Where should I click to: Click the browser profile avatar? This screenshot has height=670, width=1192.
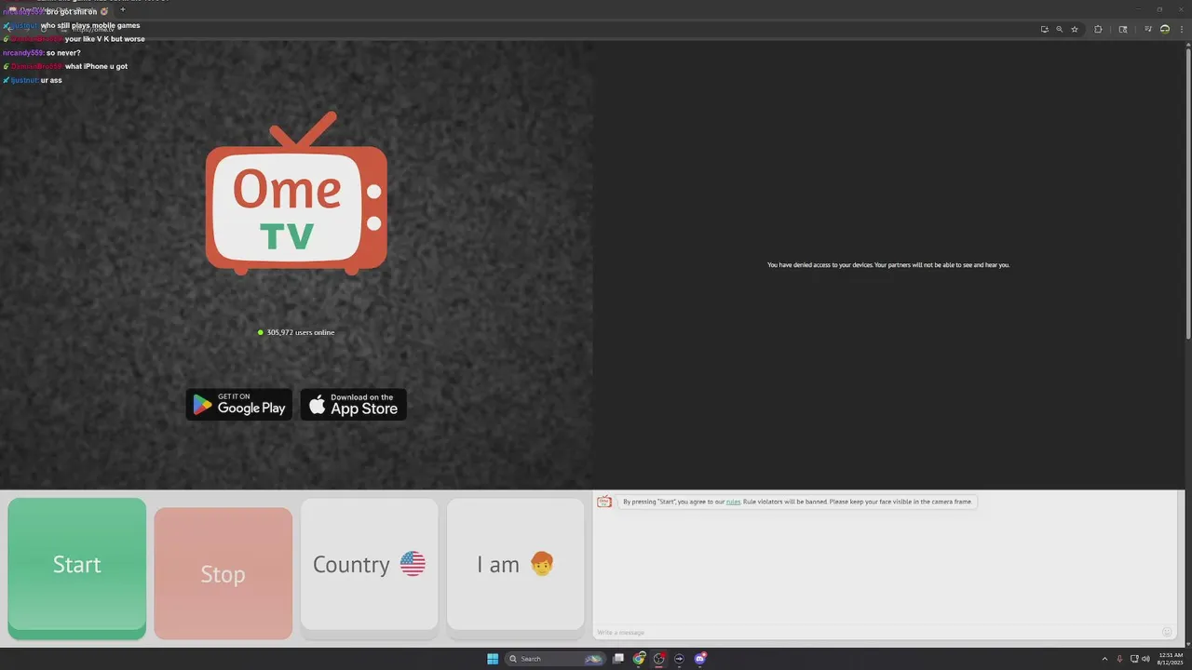(x=1165, y=29)
